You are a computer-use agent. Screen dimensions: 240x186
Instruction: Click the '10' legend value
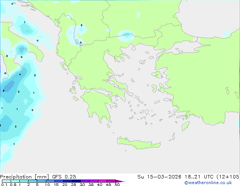[47, 184]
